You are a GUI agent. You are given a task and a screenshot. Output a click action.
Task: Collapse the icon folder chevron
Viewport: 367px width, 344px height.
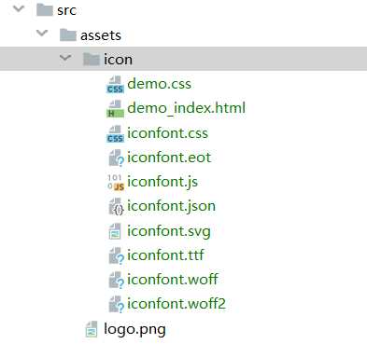[x=65, y=57]
